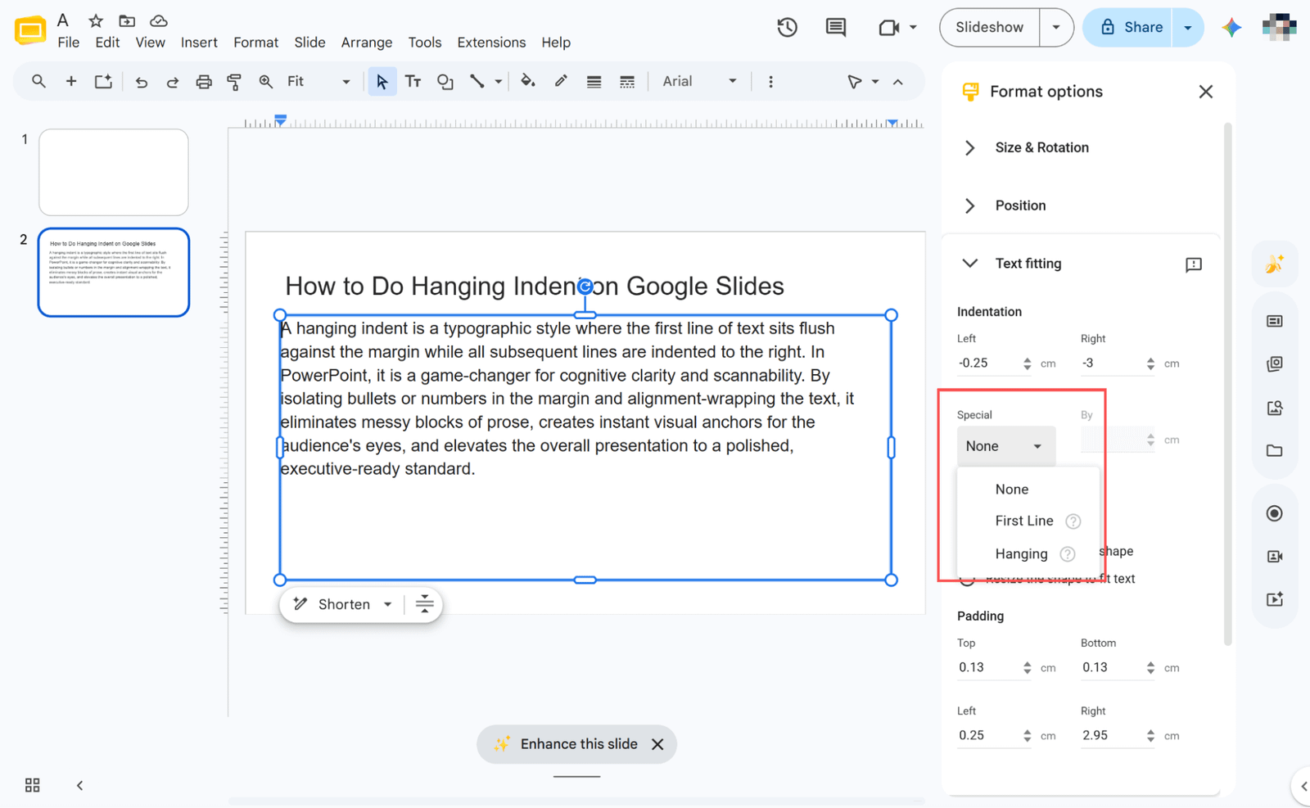This screenshot has height=808, width=1310.
Task: Select the slide 1 thumbnail
Action: (114, 172)
